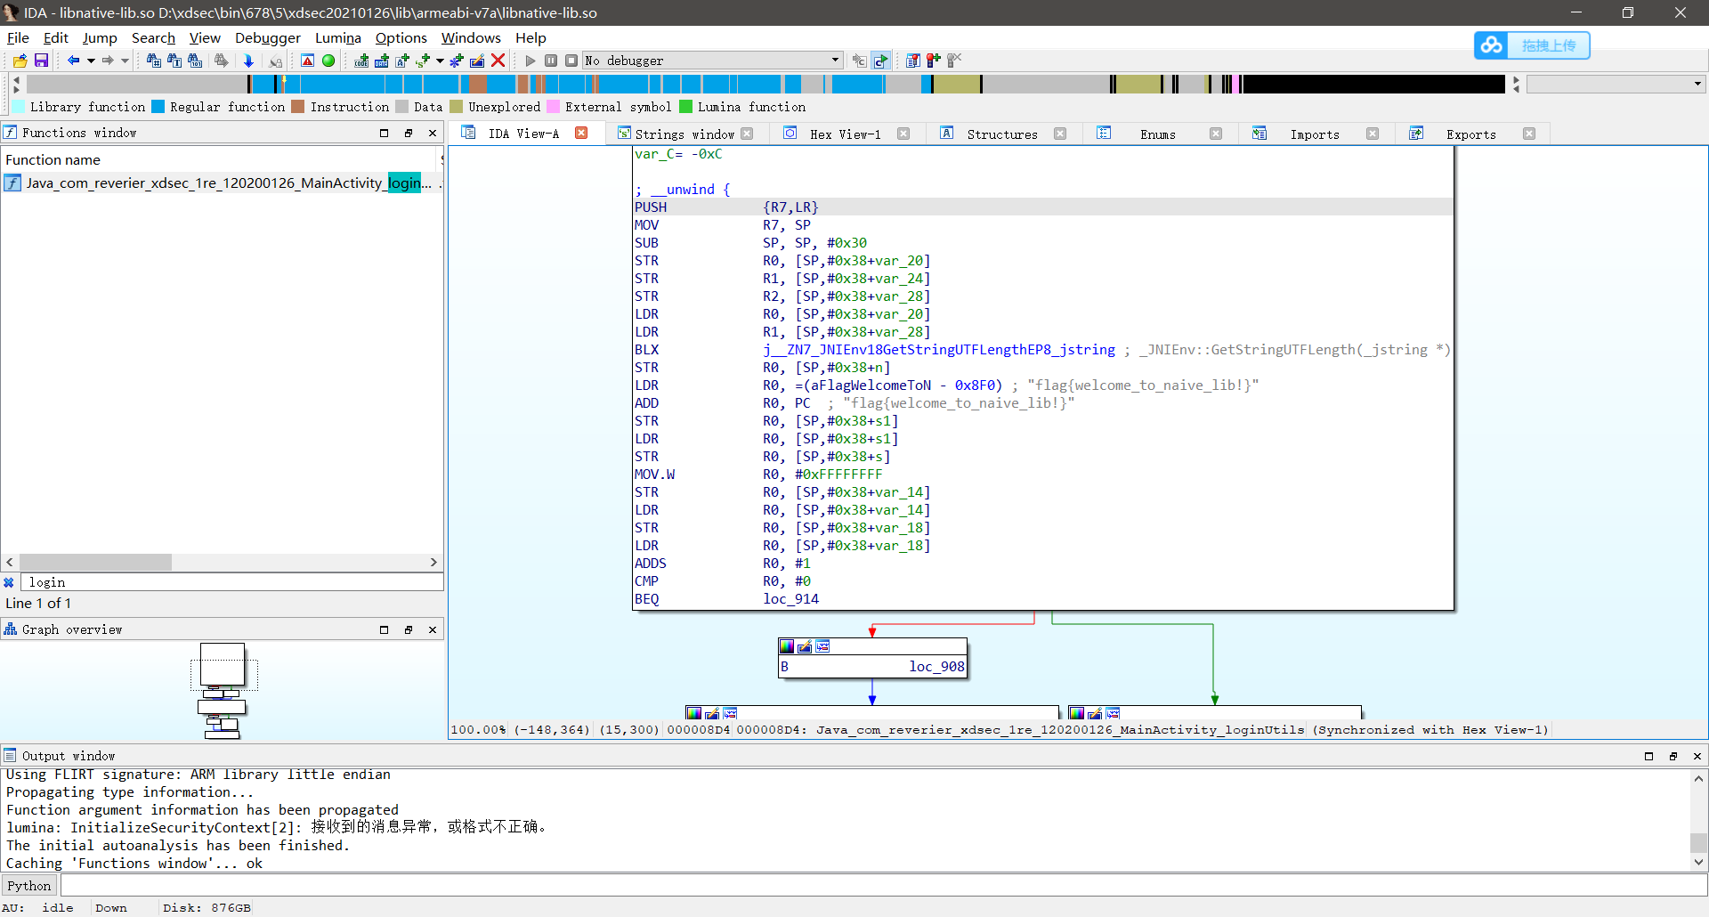Click the loc_914 branch target text
Screen dimensions: 1709x917
(790, 599)
